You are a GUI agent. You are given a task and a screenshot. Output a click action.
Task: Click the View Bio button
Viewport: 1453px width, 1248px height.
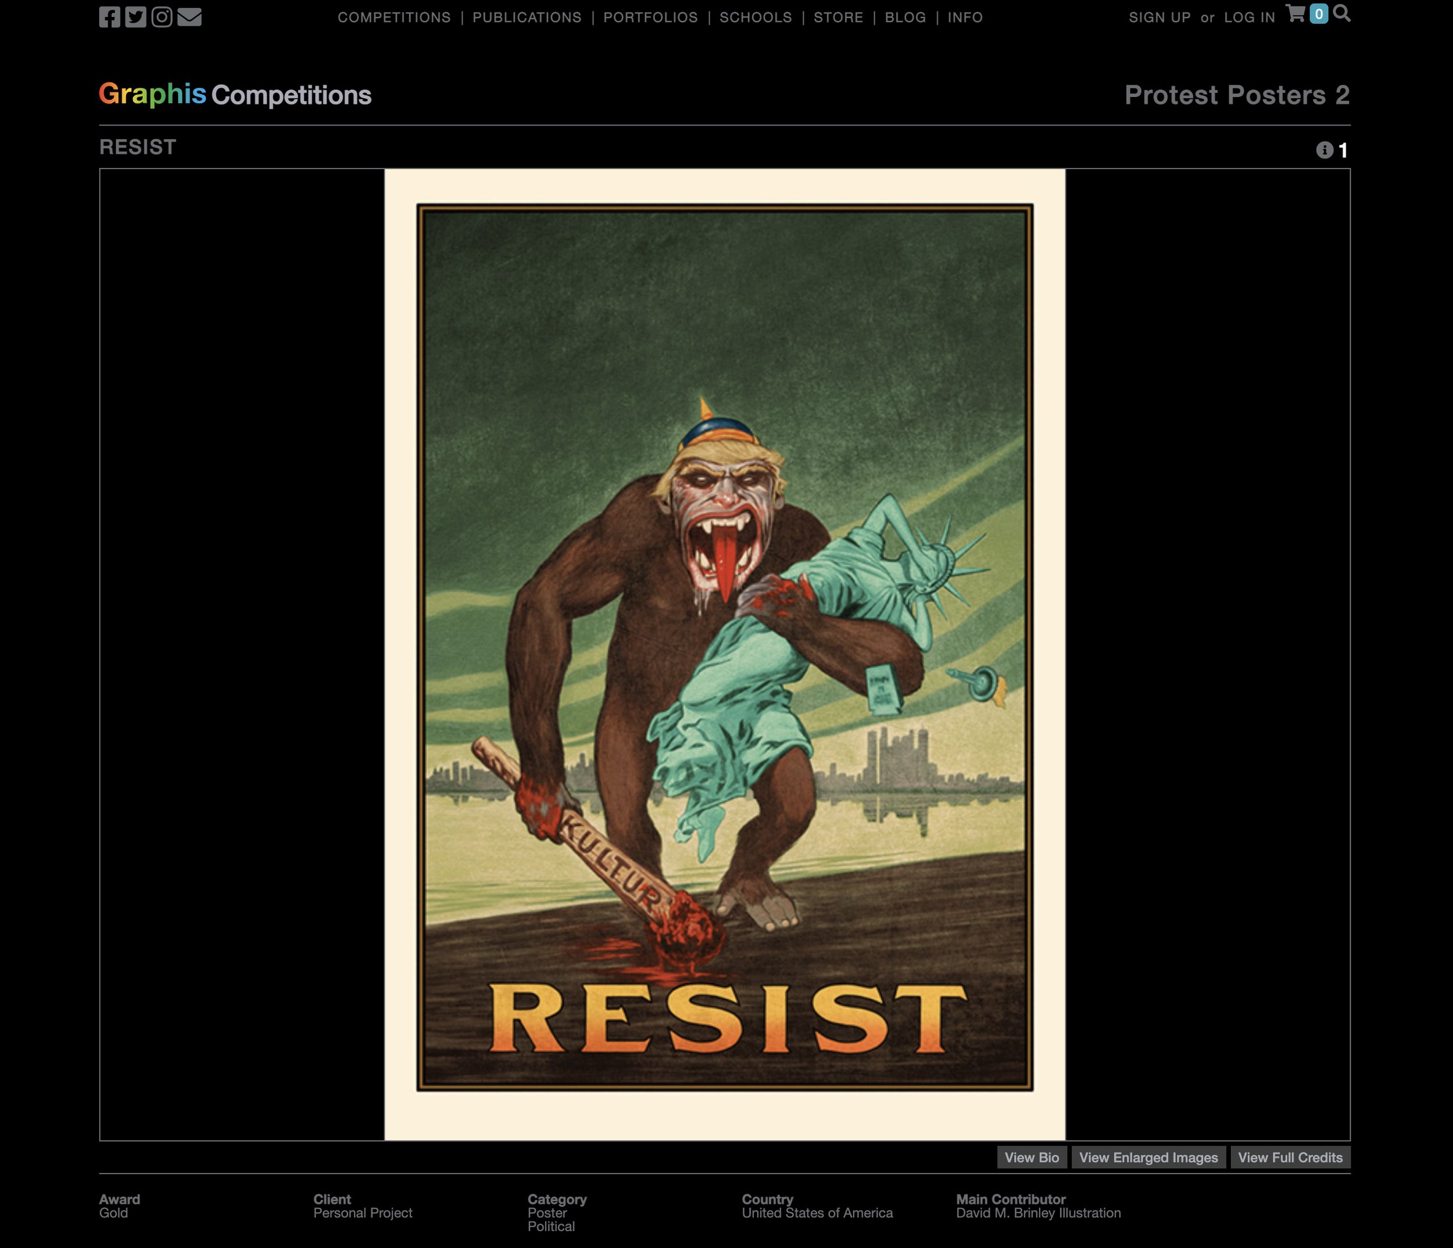pyautogui.click(x=1032, y=1157)
